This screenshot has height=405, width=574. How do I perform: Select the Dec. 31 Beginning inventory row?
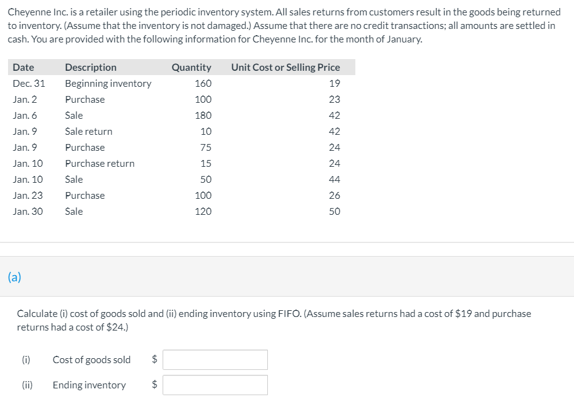pos(108,83)
